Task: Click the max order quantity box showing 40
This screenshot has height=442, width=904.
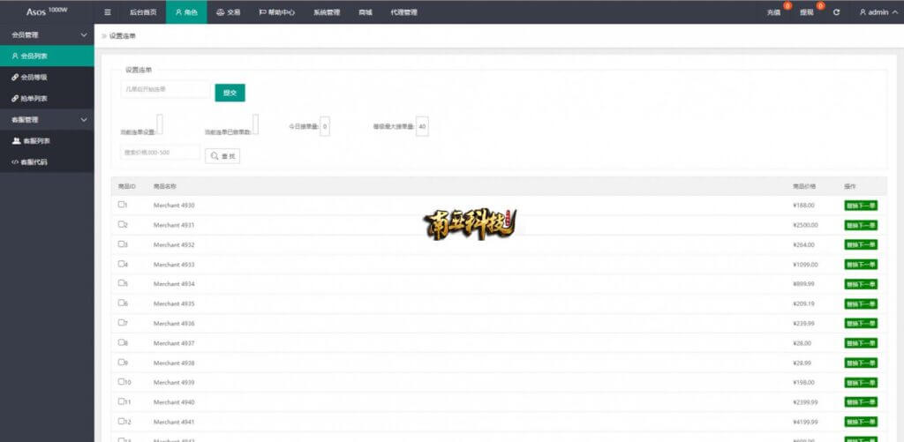Action: [422, 126]
